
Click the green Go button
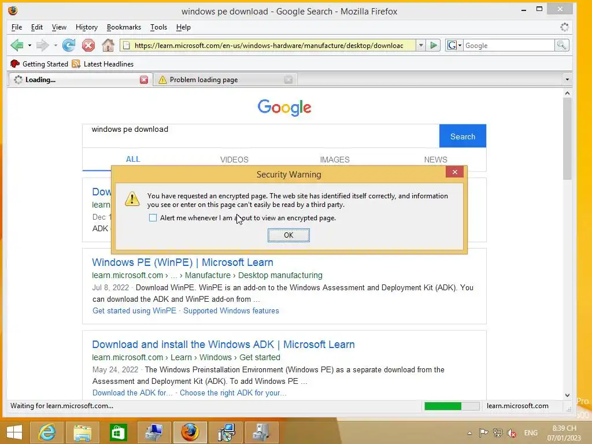[x=434, y=45]
